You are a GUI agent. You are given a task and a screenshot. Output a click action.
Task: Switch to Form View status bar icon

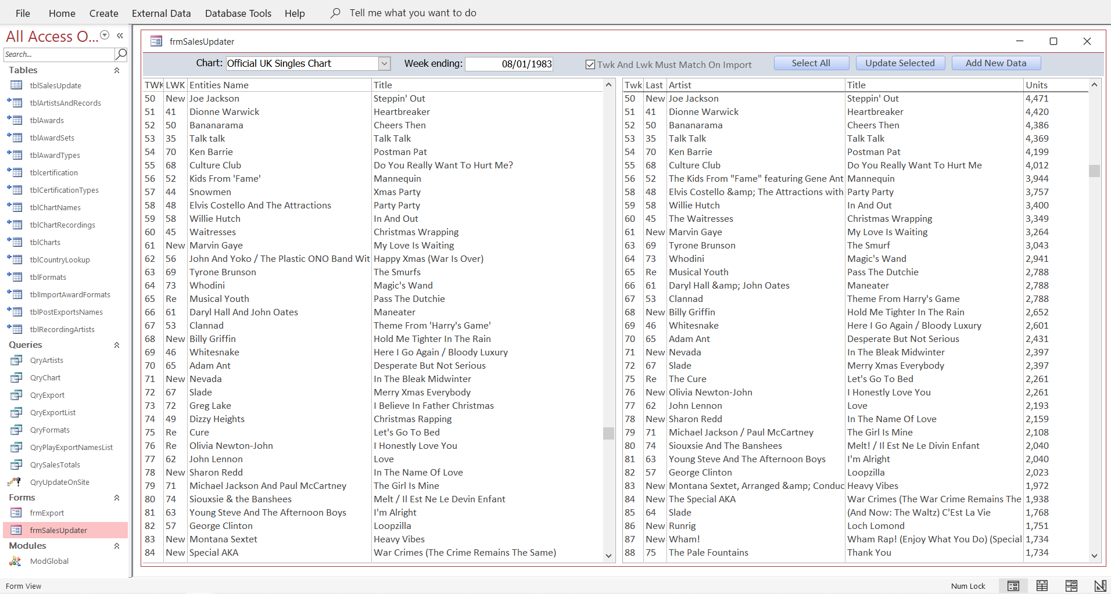(x=1013, y=586)
